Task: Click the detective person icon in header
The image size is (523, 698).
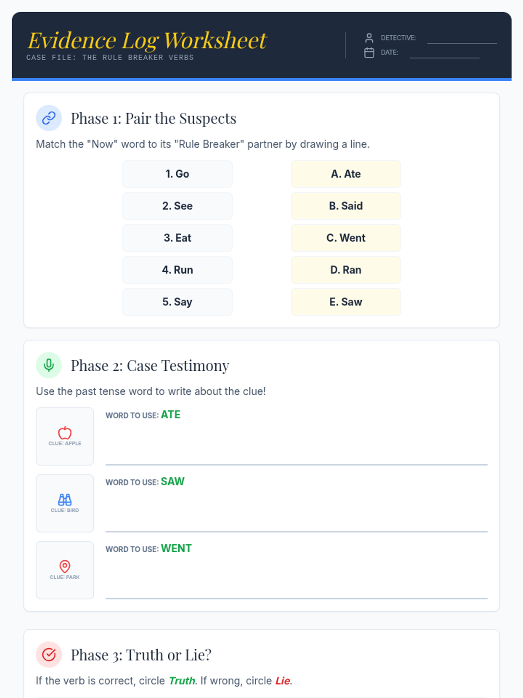Action: [x=369, y=38]
